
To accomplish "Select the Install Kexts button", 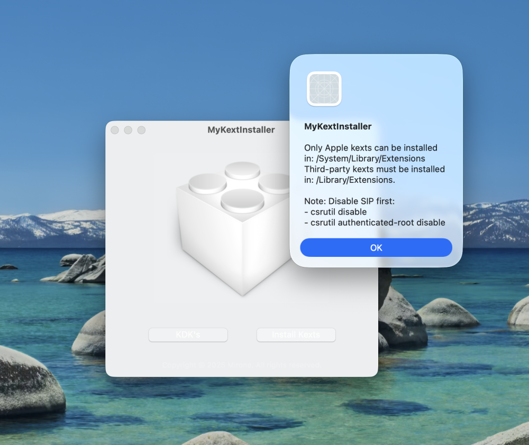I will coord(296,335).
